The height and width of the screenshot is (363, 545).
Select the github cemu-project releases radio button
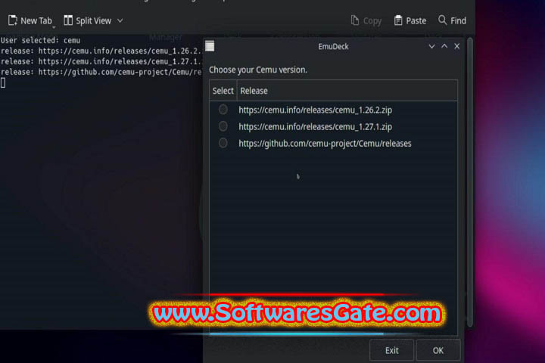click(x=223, y=143)
